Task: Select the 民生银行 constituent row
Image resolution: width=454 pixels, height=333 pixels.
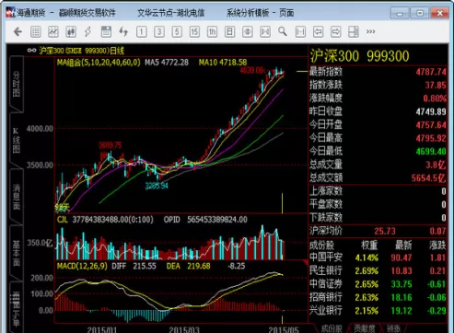Action: click(x=378, y=270)
